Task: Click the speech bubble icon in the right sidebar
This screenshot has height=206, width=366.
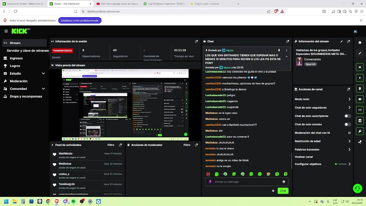Action: coord(360,99)
